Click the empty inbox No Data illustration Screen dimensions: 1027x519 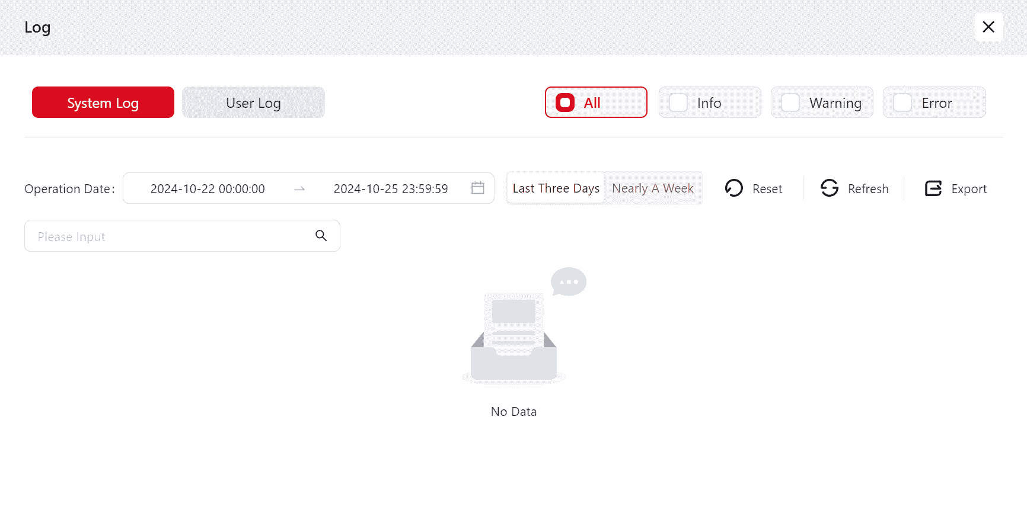point(514,332)
